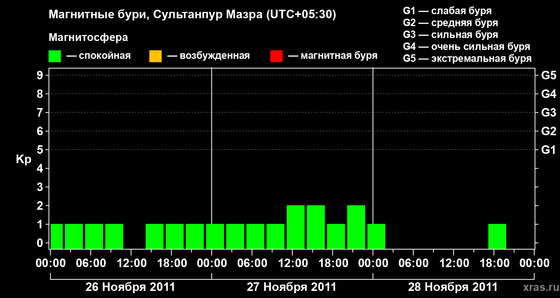Image resolution: width=560 pixels, height=298 pixels.
Task: Select the Kp 1 bar at 00:00 on 28 November
Action: pos(376,236)
